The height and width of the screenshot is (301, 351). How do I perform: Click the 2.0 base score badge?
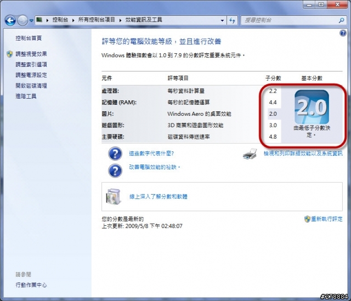coord(312,107)
